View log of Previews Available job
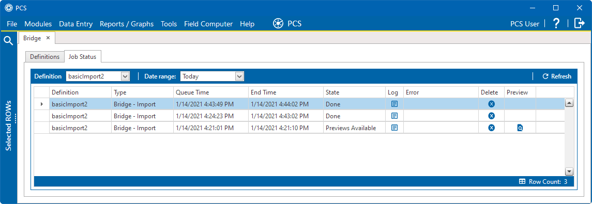Image resolution: width=592 pixels, height=204 pixels. tap(394, 128)
